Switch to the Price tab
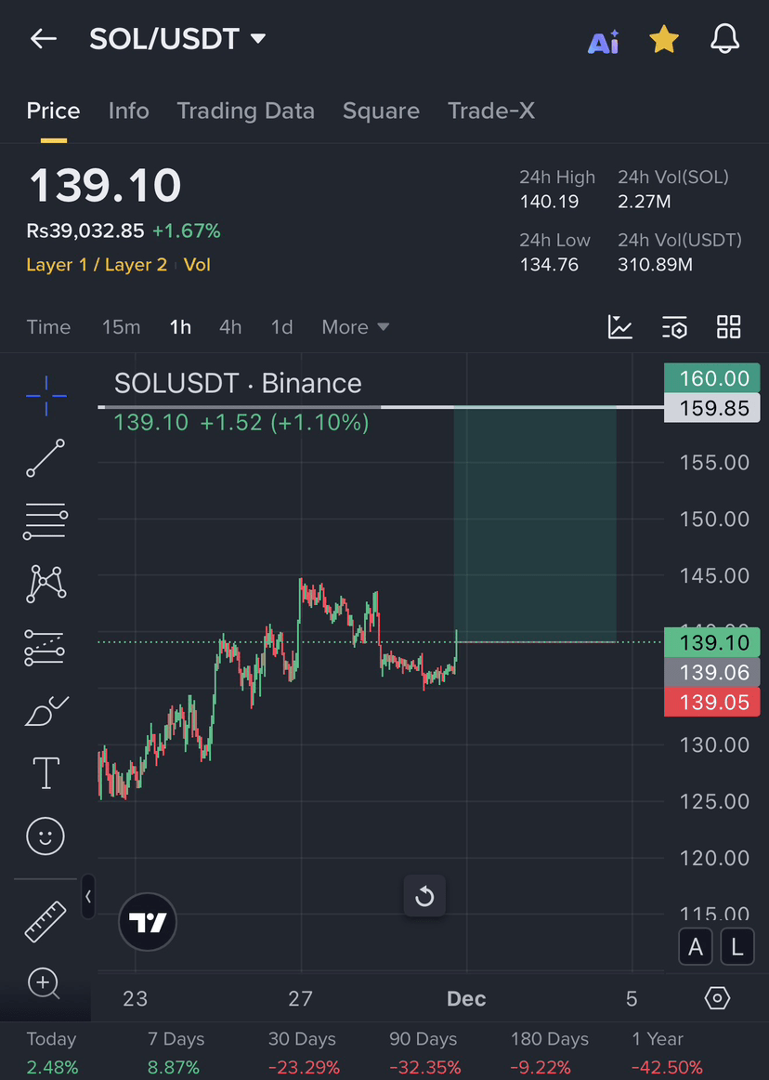This screenshot has height=1080, width=769. [53, 111]
